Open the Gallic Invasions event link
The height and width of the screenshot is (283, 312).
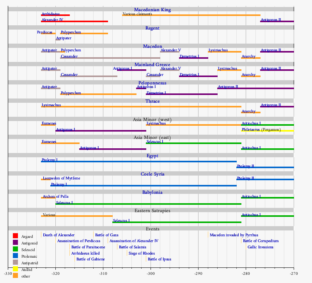(x=261, y=247)
